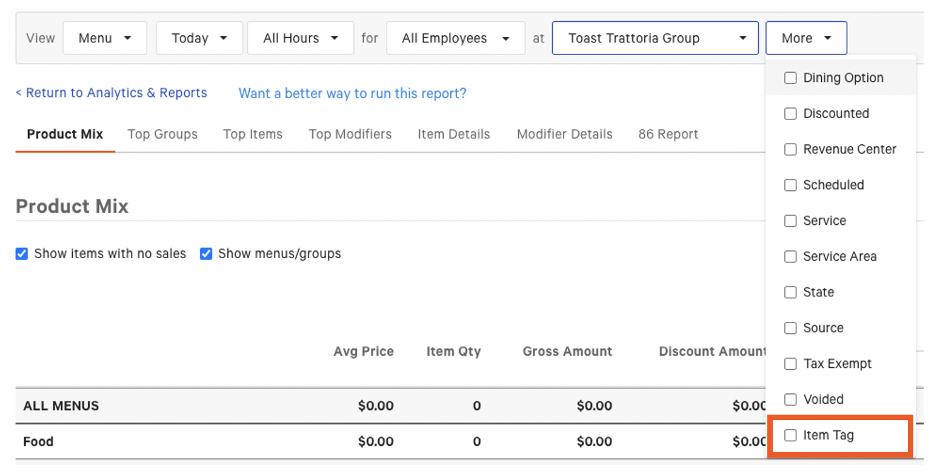Image resolution: width=937 pixels, height=474 pixels.
Task: Check the Dining Option filter
Action: (x=790, y=78)
